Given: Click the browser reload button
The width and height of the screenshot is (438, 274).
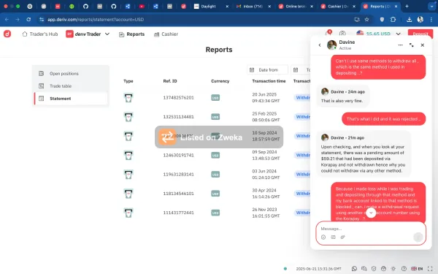Looking at the screenshot, I should point(28,19).
